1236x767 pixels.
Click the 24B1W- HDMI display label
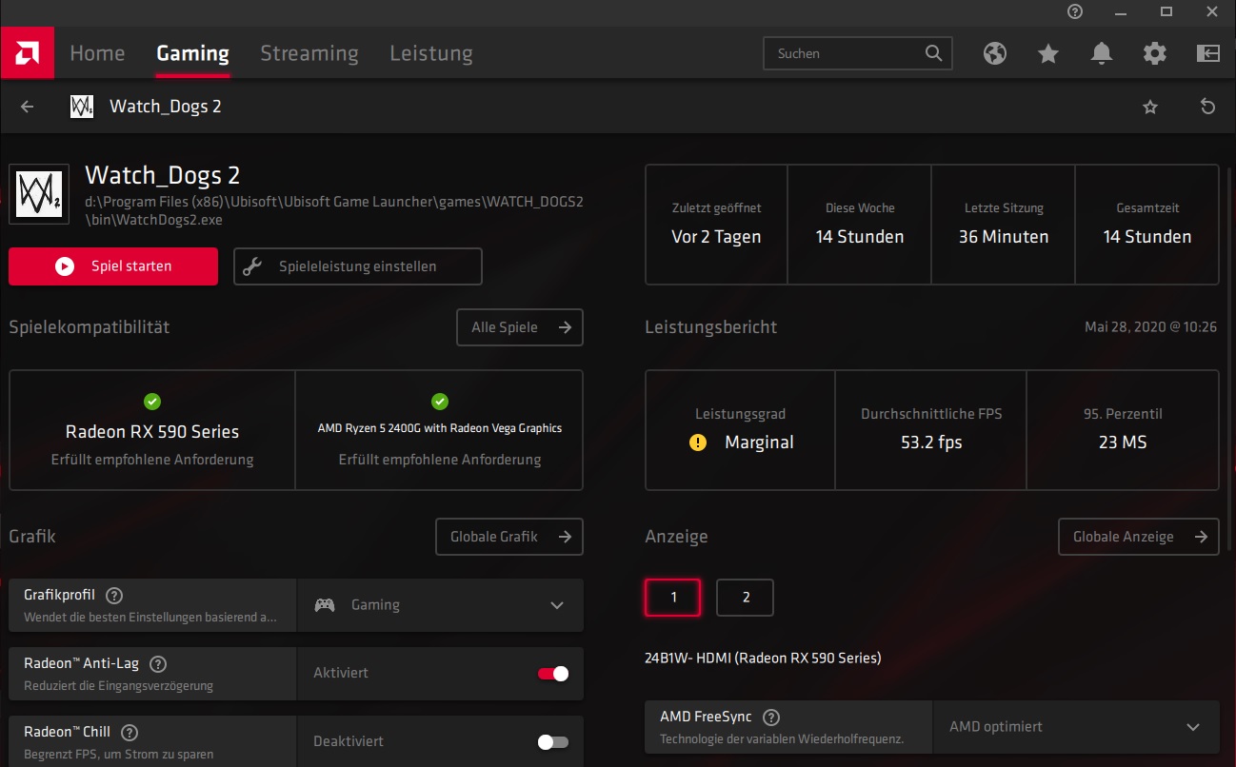[763, 658]
